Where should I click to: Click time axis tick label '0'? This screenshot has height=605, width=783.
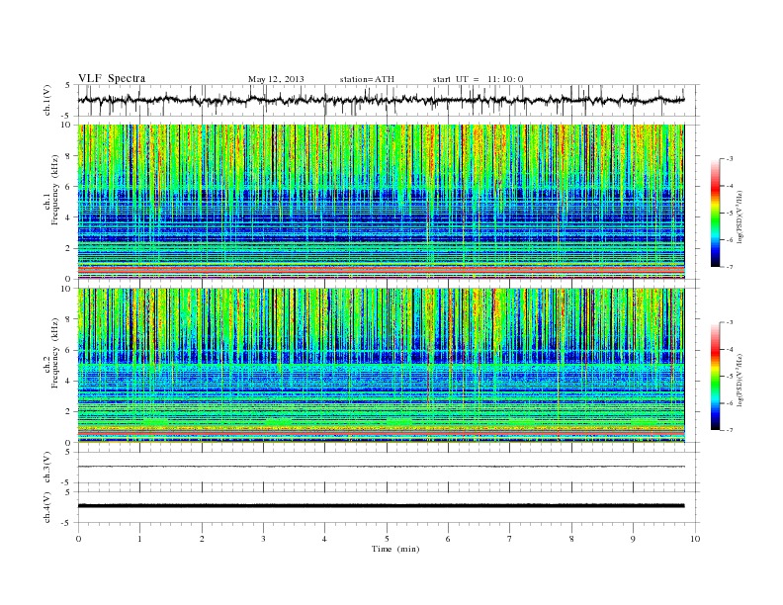(x=78, y=539)
